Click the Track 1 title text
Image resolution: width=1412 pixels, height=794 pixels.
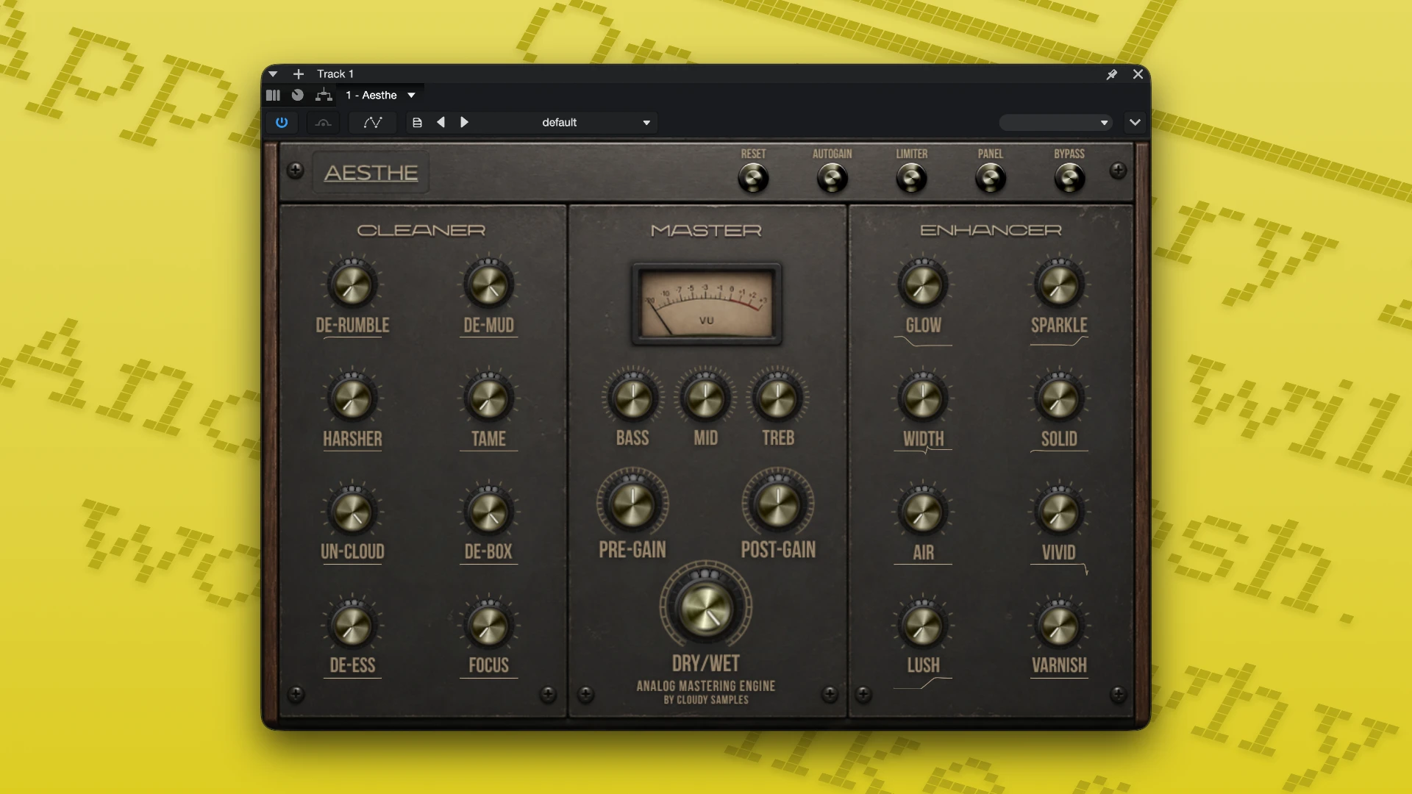point(335,74)
